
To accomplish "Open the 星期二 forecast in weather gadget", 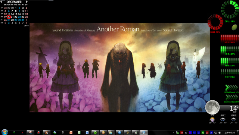I will (223, 119).
